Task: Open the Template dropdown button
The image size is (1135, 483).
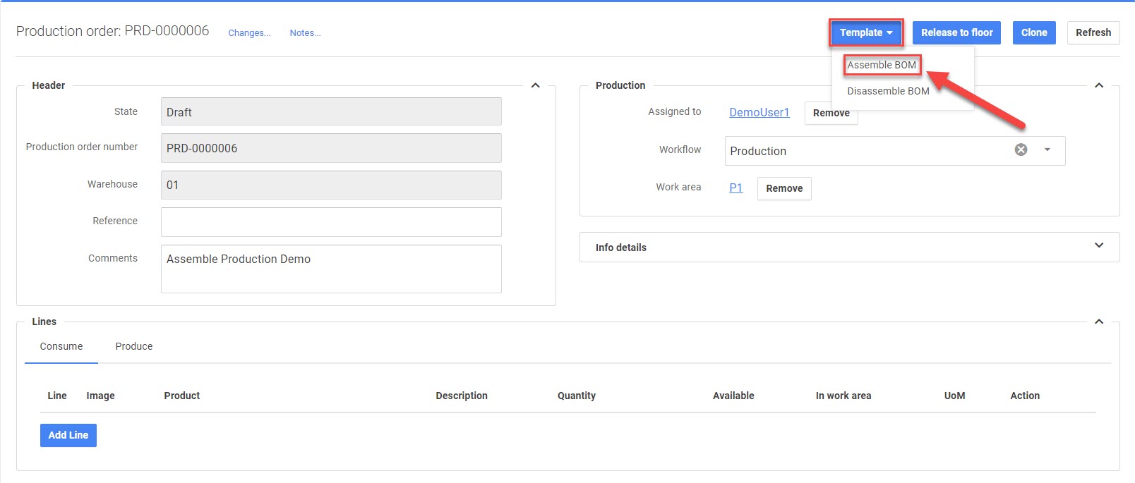Action: 865,32
